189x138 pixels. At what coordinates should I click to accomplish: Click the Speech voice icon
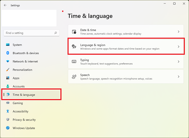[x=74, y=76]
